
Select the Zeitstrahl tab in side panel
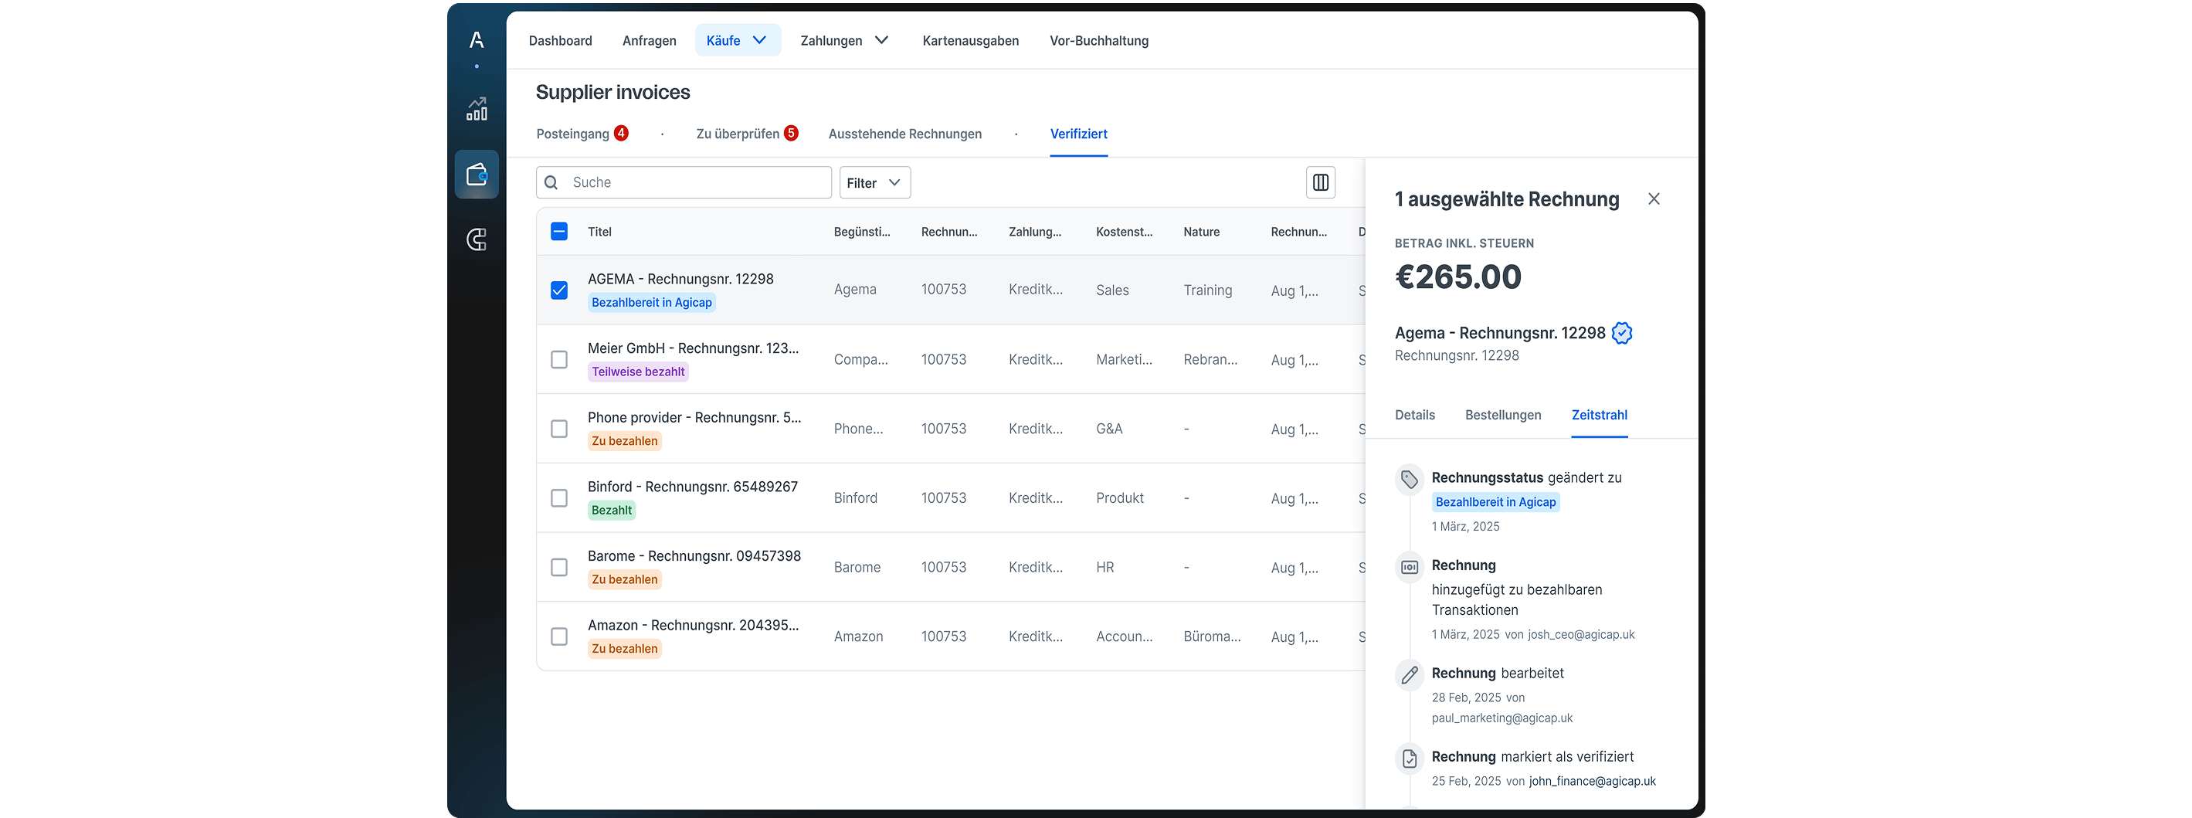coord(1599,415)
